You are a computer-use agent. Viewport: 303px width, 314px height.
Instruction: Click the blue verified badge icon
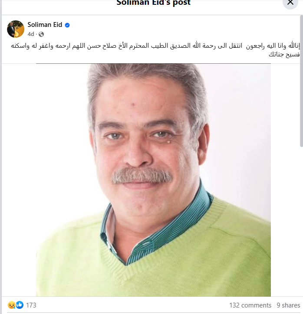point(67,25)
